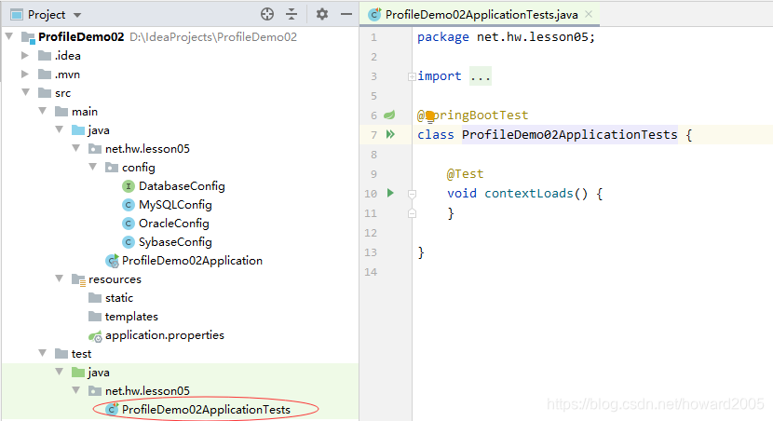Close the ProfileDemo02ApplicationTests.java tab
The width and height of the screenshot is (773, 421).
pyautogui.click(x=589, y=14)
